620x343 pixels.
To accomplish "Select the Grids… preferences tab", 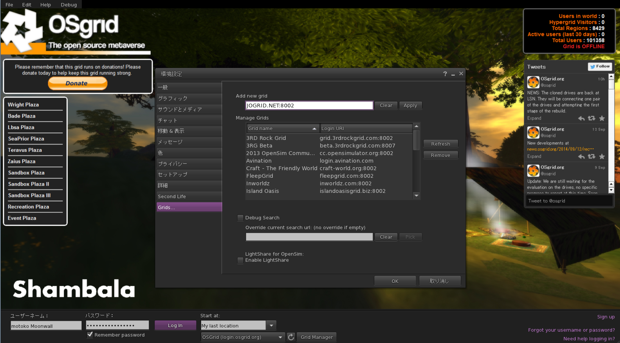I will [189, 207].
